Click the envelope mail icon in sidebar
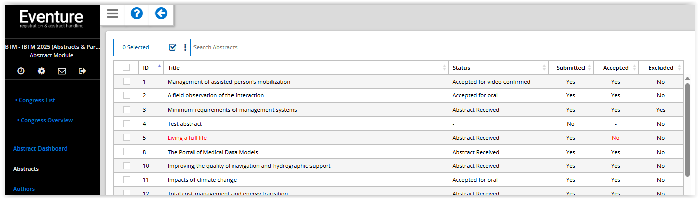The image size is (699, 199). point(62,71)
